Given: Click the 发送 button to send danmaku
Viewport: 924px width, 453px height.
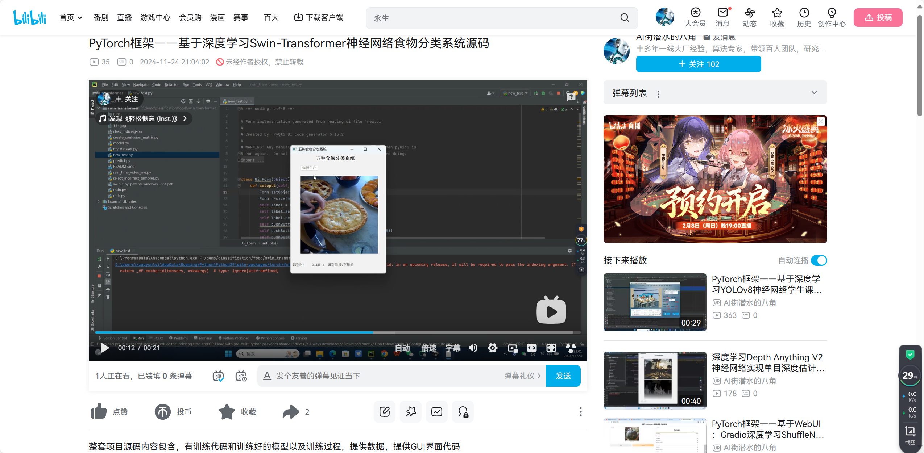Looking at the screenshot, I should 563,376.
